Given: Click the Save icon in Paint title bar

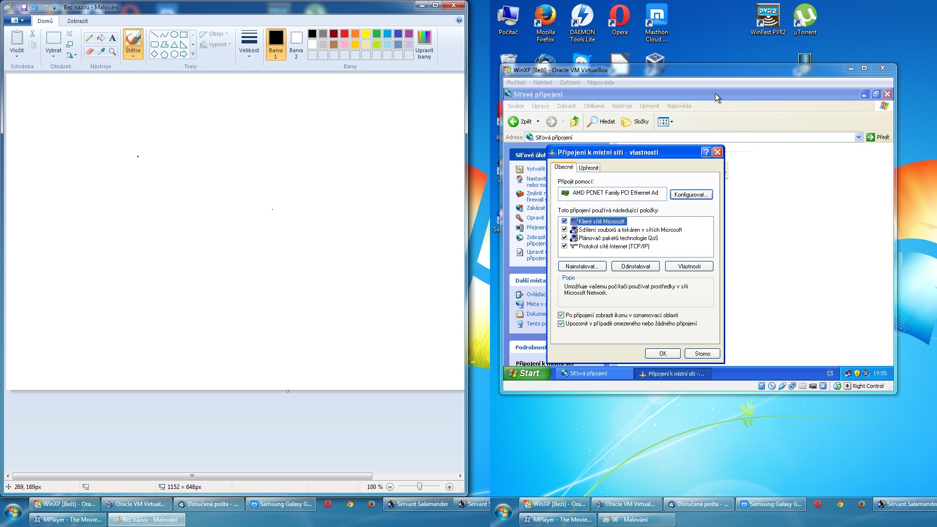Looking at the screenshot, I should point(24,7).
